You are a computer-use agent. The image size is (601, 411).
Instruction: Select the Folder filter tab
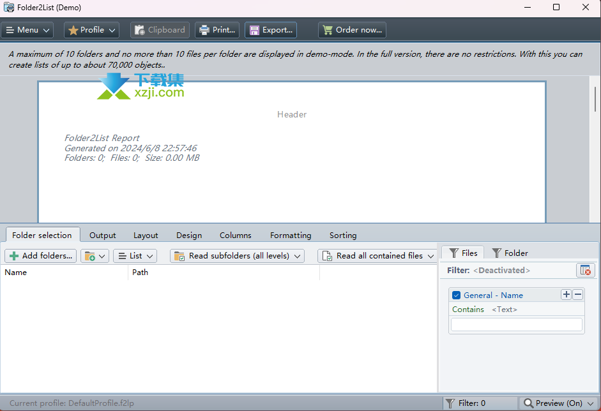[x=510, y=253]
